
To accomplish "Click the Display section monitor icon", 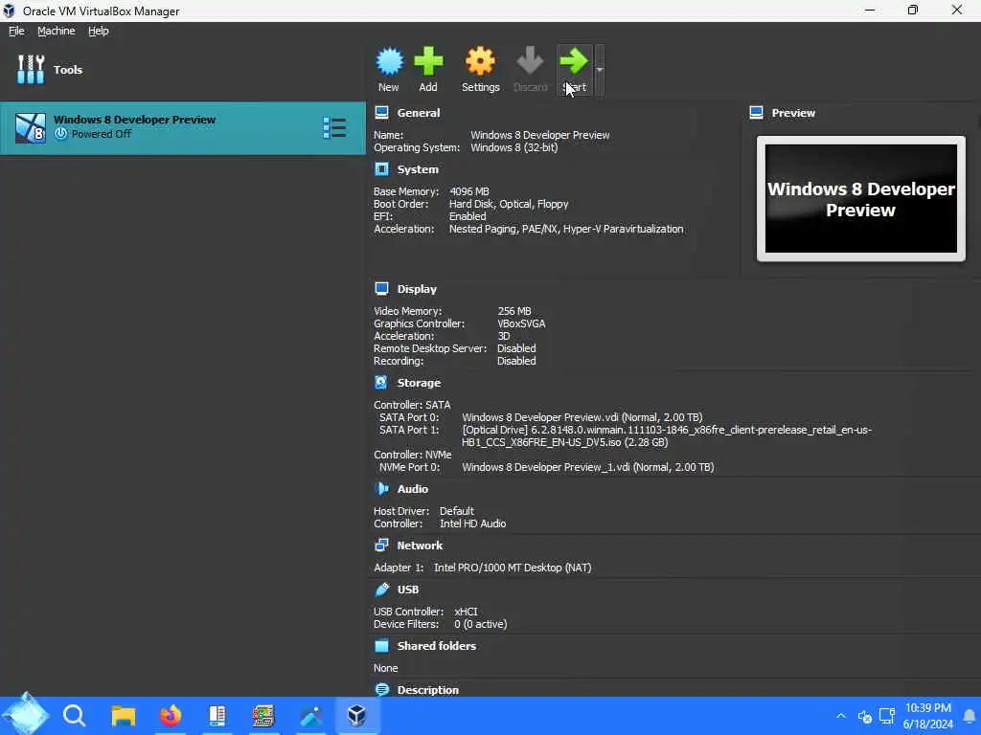I will [x=381, y=289].
